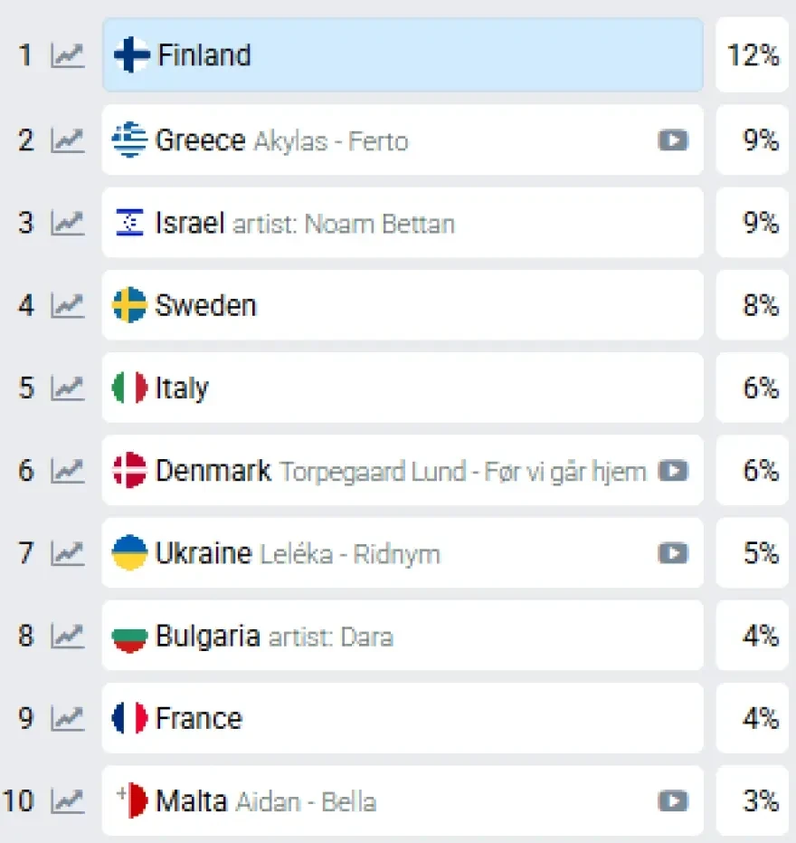Click the Bulgaria flag icon
This screenshot has height=843, width=796.
coord(129,636)
